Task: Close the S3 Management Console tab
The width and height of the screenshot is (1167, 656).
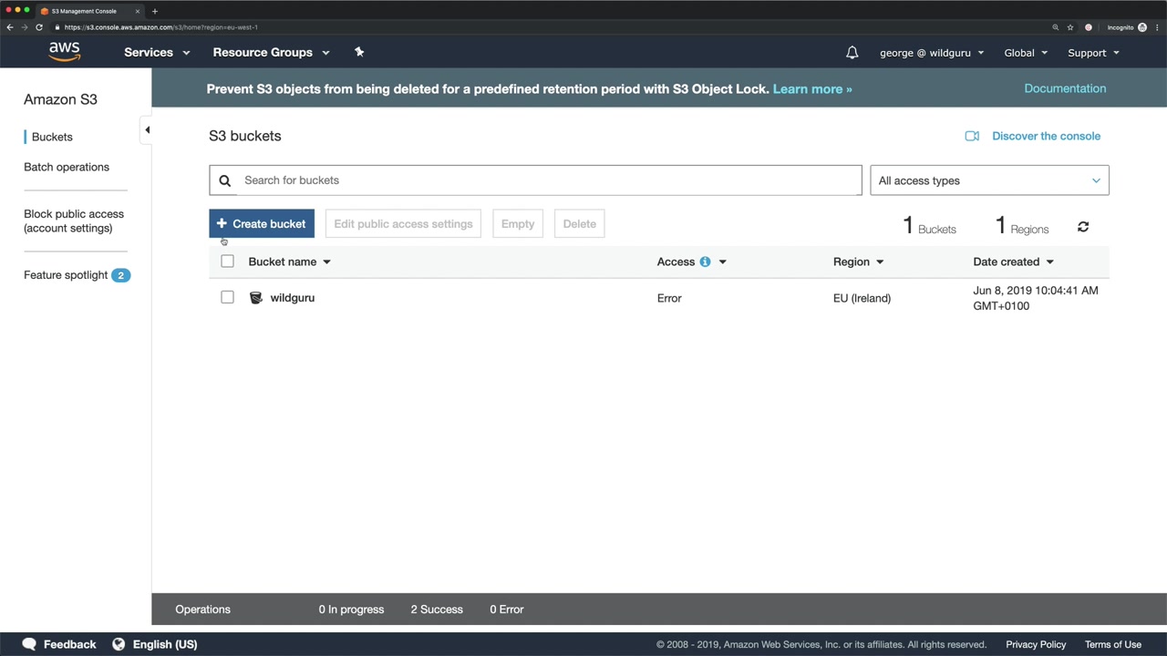Action: point(138,11)
